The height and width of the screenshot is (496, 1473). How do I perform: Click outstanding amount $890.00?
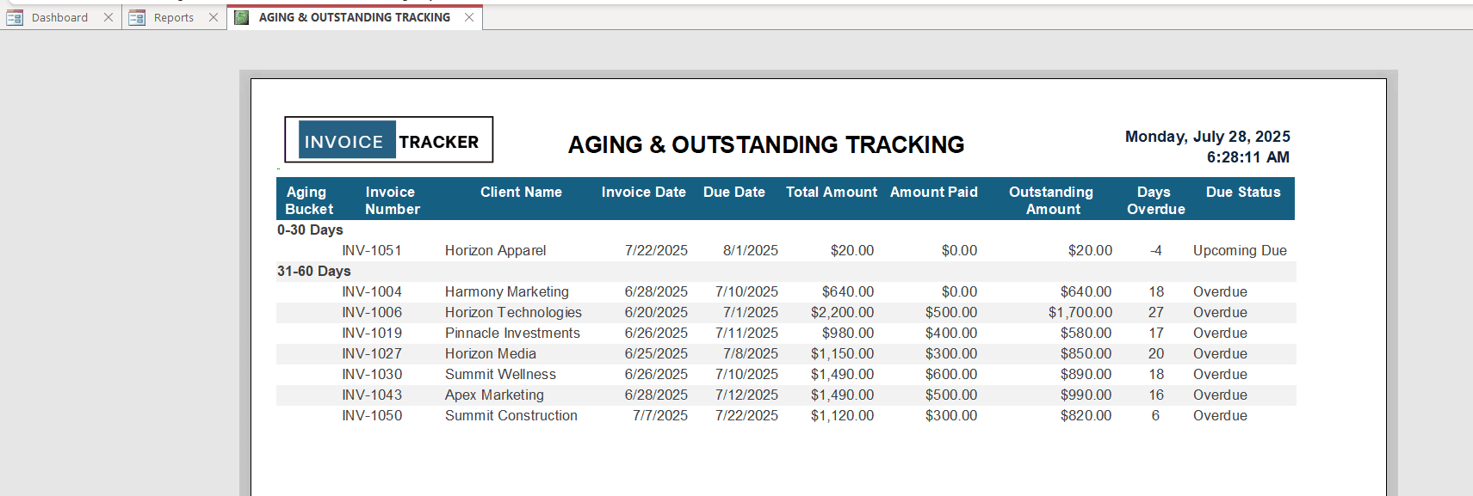[x=1086, y=374]
